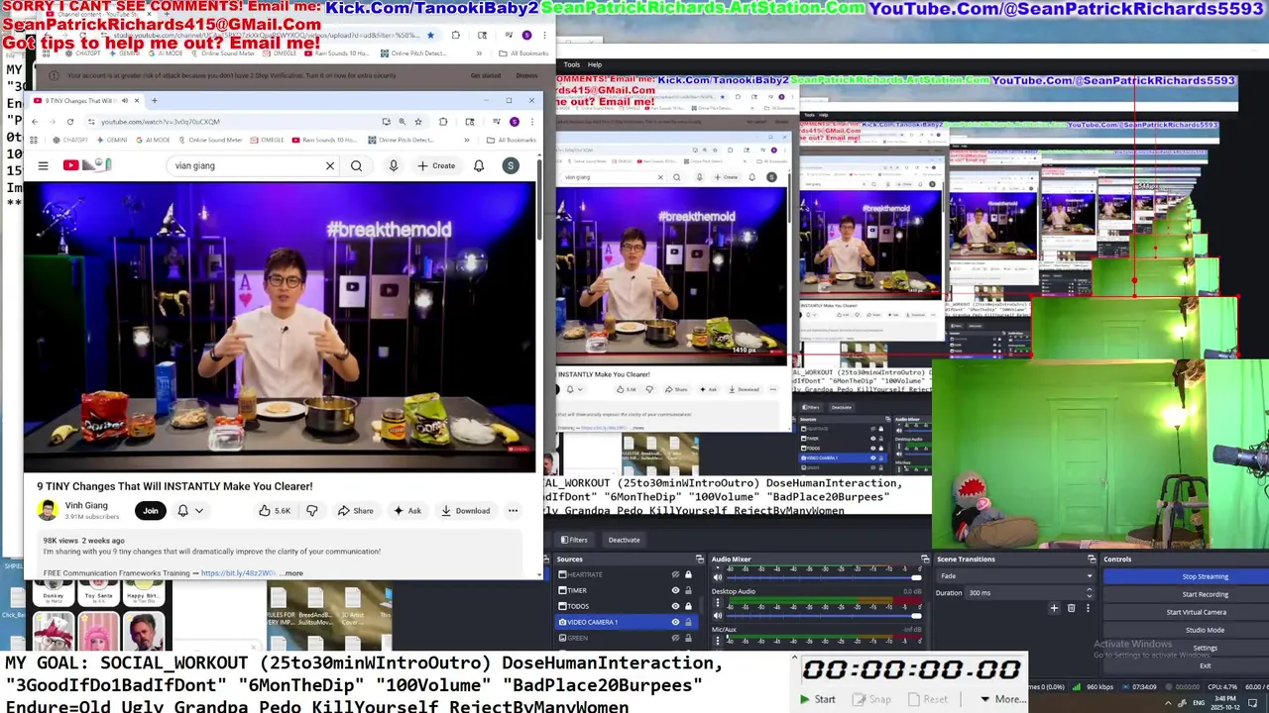Unlock the HEARTRATE source lock
The height and width of the screenshot is (713, 1269).
click(688, 574)
